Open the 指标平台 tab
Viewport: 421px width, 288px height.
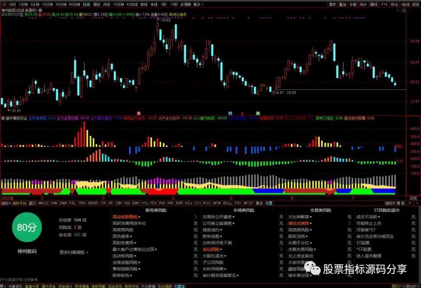pyautogui.click(x=19, y=203)
